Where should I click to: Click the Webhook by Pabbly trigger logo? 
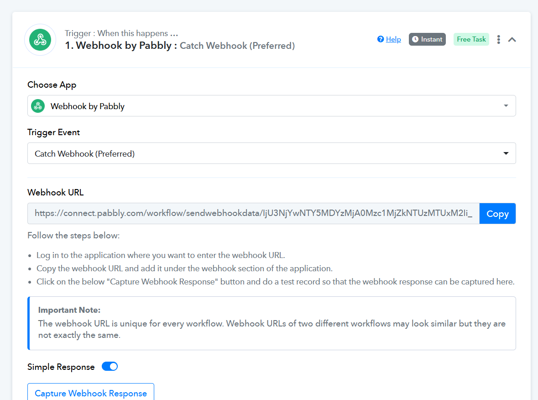point(40,40)
